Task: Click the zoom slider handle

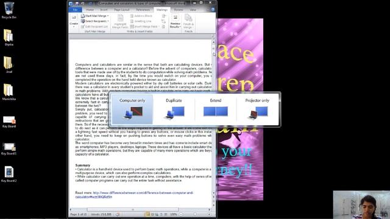Action: [195, 214]
